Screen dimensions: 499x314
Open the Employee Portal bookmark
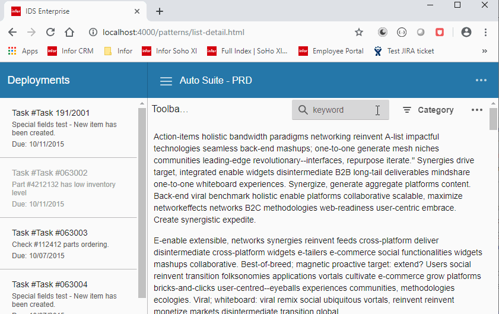330,51
